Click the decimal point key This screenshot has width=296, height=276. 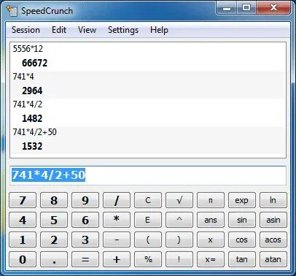(54, 259)
